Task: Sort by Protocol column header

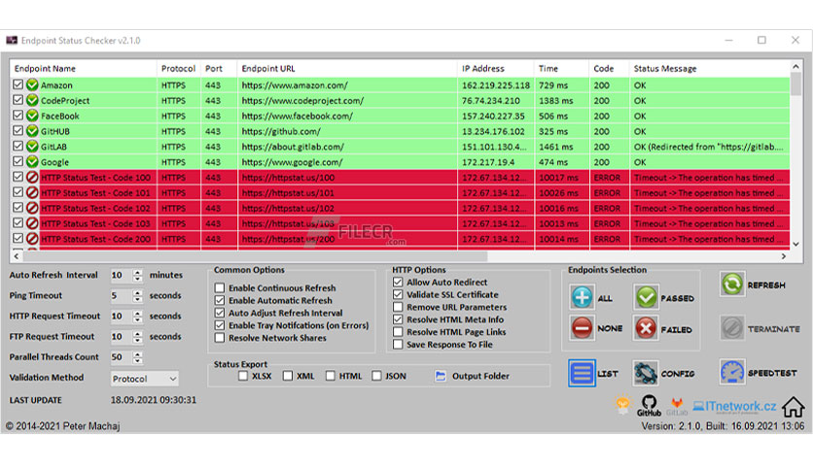Action: [x=178, y=68]
